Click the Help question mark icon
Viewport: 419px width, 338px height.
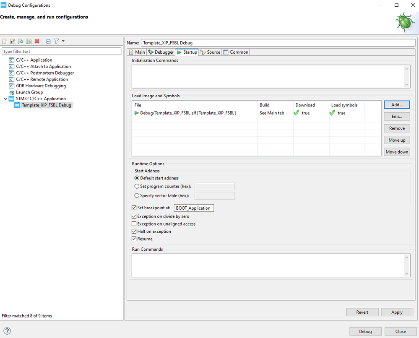click(x=7, y=331)
